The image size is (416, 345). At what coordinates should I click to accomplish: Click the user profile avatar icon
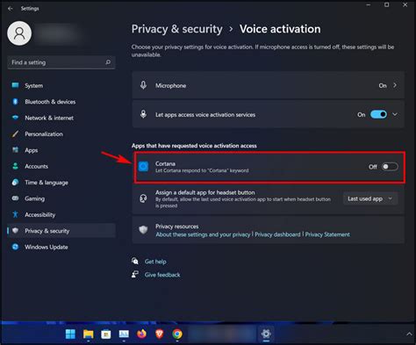coord(19,33)
